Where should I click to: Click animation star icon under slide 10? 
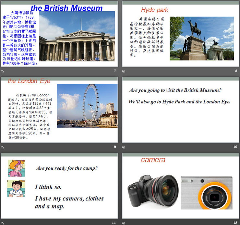pos(124,147)
